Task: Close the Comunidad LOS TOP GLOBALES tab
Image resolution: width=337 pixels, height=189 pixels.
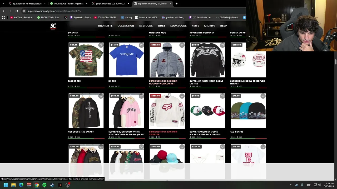Action: 128,4
